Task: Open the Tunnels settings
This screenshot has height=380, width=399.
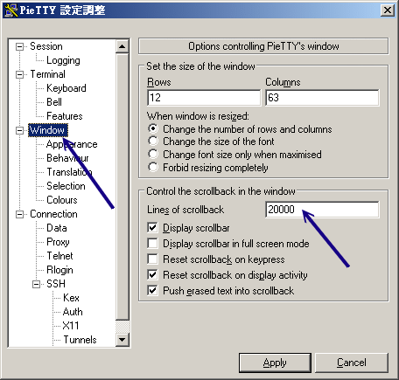Action: pos(80,340)
